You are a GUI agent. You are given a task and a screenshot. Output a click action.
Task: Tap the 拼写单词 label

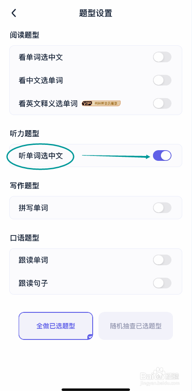pyautogui.click(x=33, y=208)
